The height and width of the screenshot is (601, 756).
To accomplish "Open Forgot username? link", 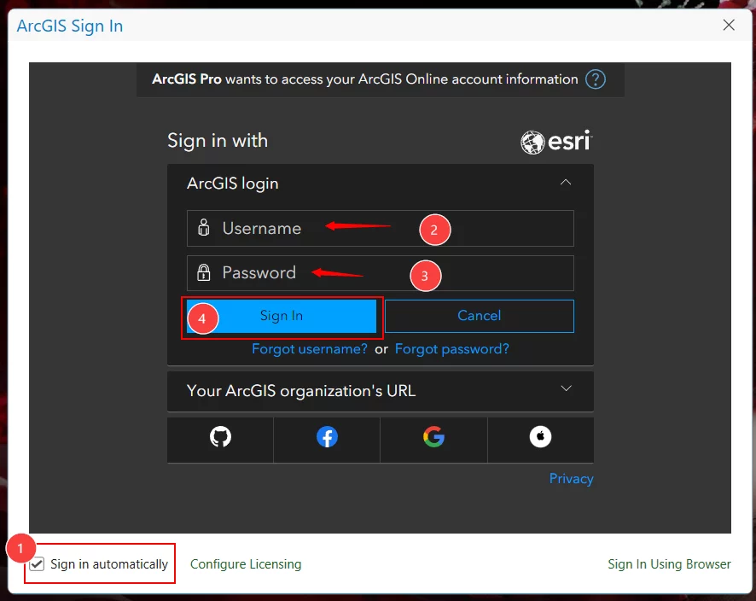I will point(310,349).
